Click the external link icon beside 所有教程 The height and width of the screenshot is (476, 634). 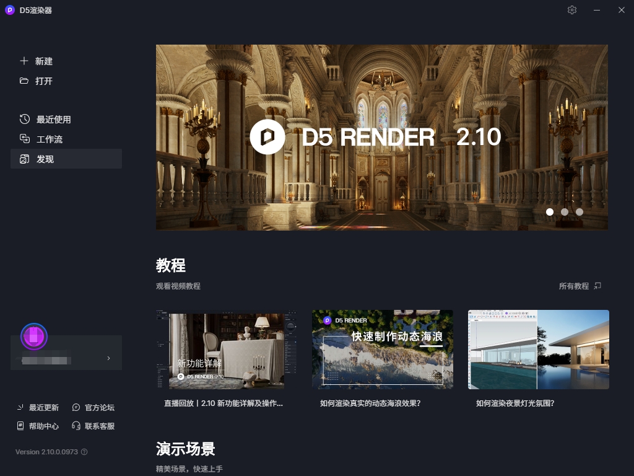pyautogui.click(x=597, y=286)
